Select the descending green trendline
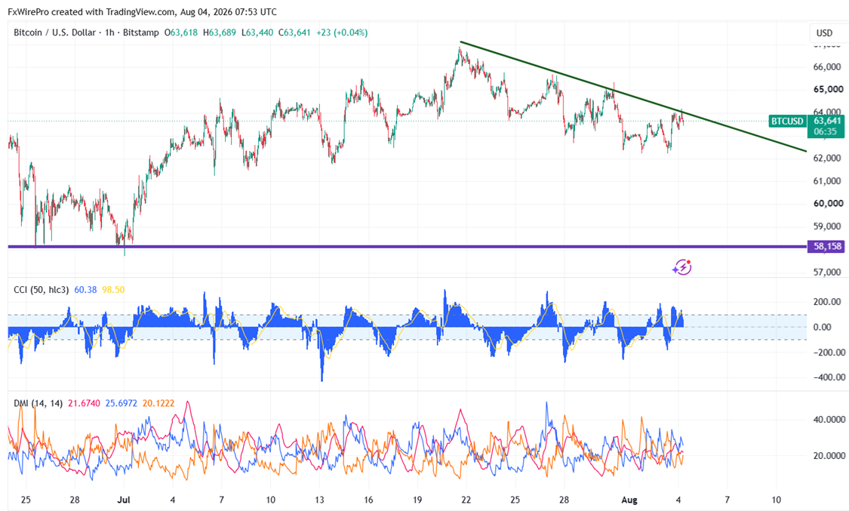Viewport: 849px width, 511px height. 632,95
